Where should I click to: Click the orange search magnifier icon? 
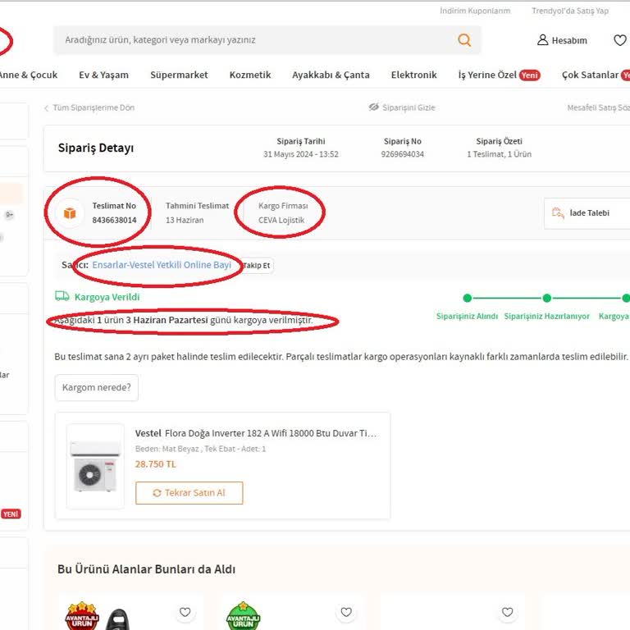coord(464,40)
